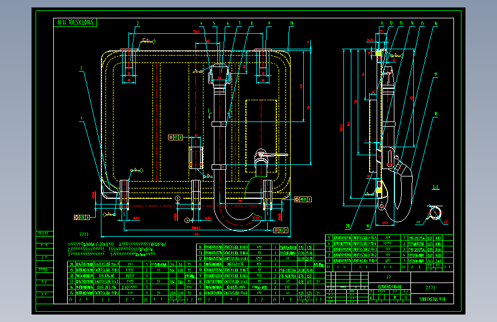The height and width of the screenshot is (322, 497).
Task: Select part balloon number 18 in side view
Action: (436, 114)
